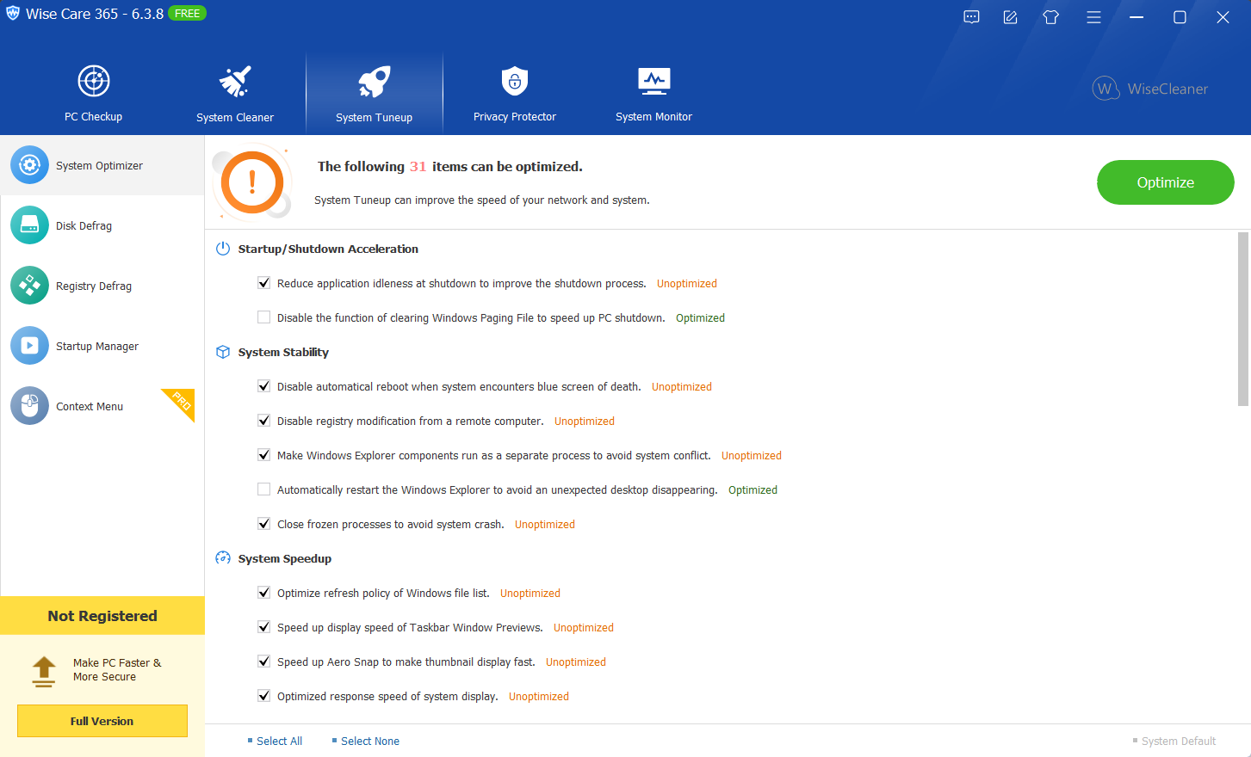Screen dimensions: 1251x757
Task: Open Context Menu in the sidebar
Action: [x=102, y=406]
